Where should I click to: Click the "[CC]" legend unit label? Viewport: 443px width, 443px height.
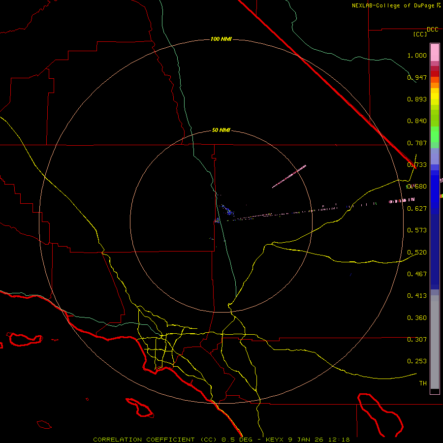420,34
